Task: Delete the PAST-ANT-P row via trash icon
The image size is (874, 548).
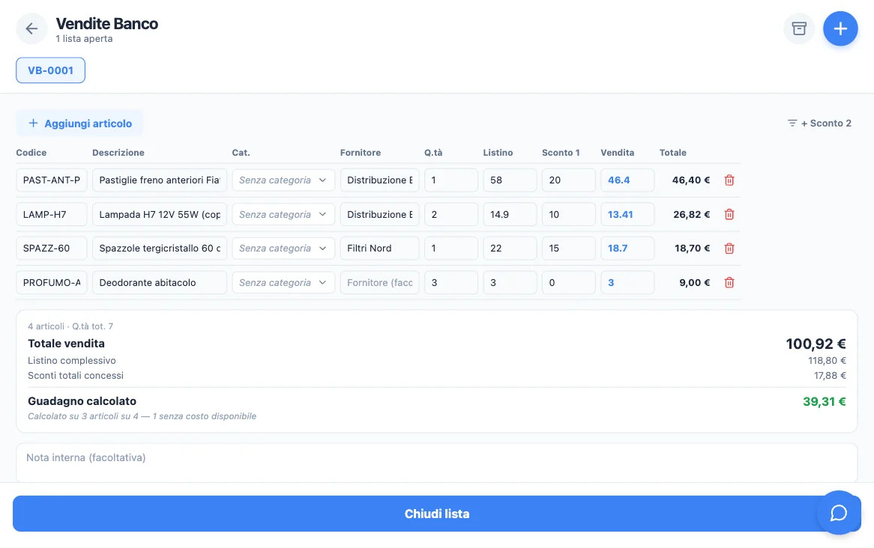Action: [x=729, y=180]
